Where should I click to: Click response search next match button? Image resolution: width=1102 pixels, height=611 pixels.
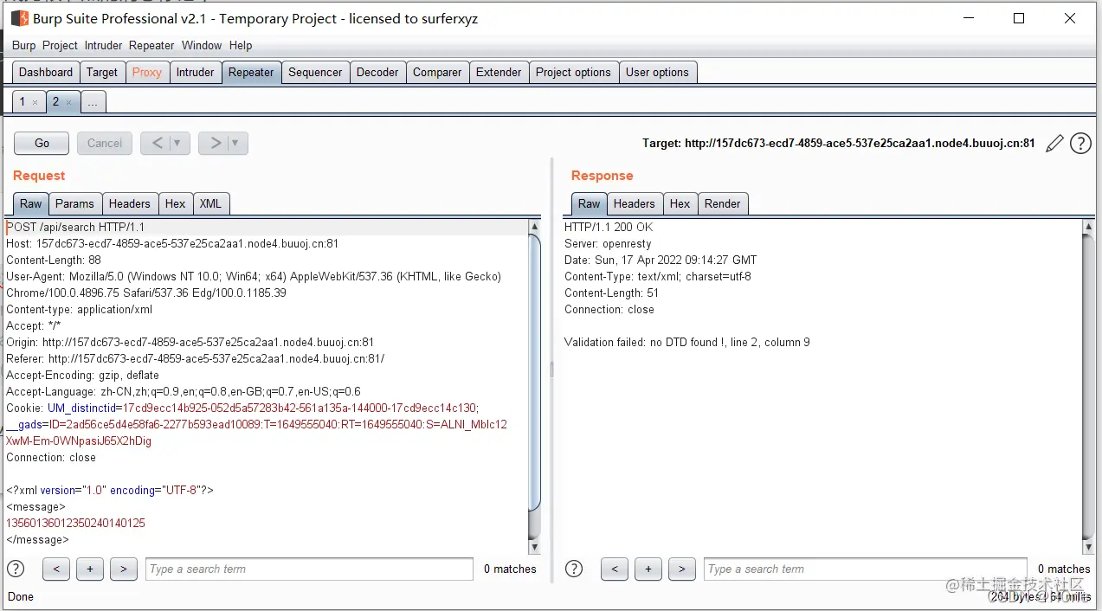682,569
